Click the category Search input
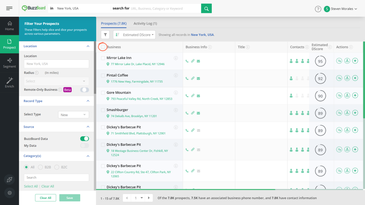This screenshot has width=365, height=205. (x=56, y=178)
